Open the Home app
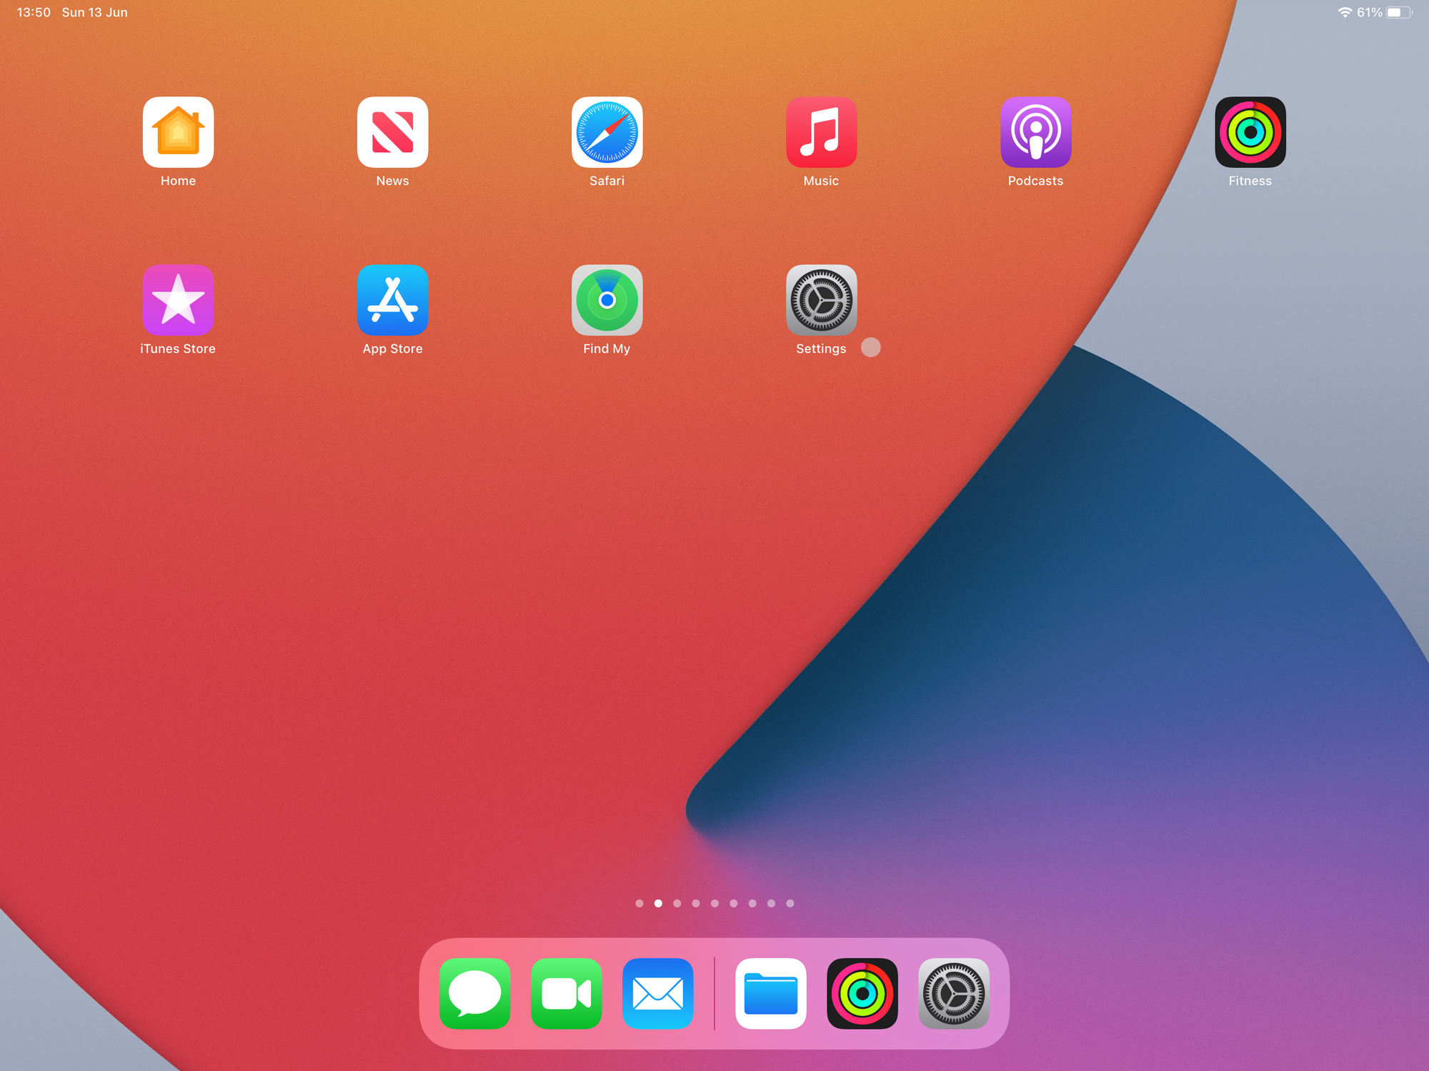1429x1071 pixels. (x=178, y=133)
